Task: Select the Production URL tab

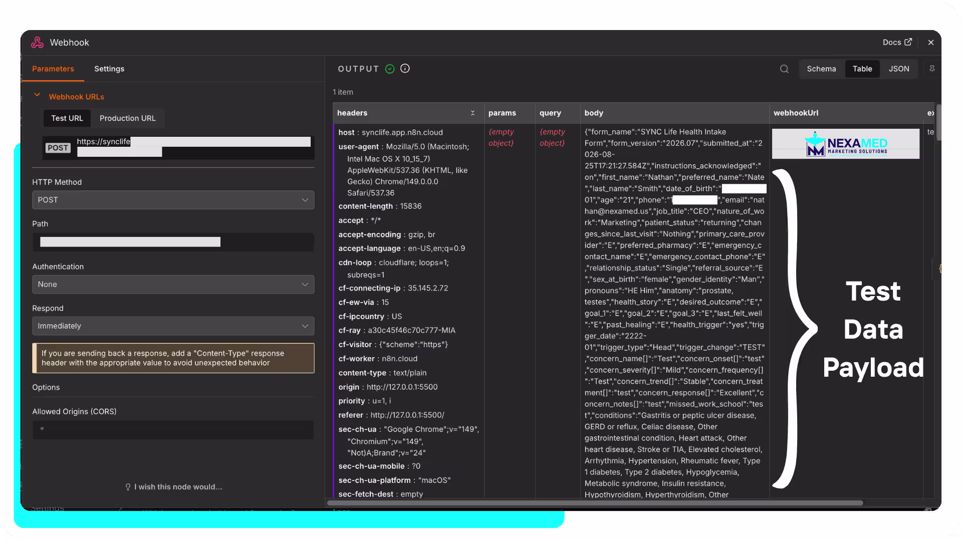Action: point(128,118)
